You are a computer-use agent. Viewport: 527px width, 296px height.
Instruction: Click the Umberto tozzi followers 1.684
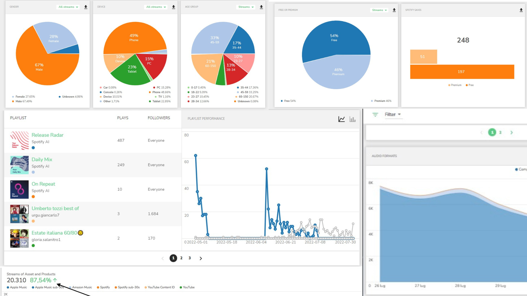153,214
